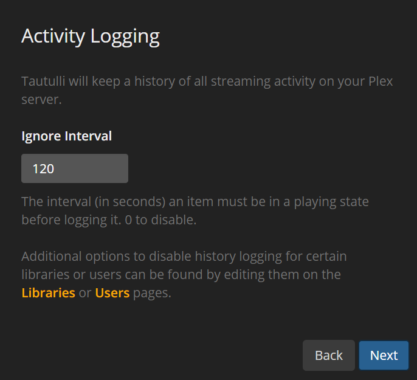
Task: Focus the Ignore Interval input field
Action: [74, 168]
